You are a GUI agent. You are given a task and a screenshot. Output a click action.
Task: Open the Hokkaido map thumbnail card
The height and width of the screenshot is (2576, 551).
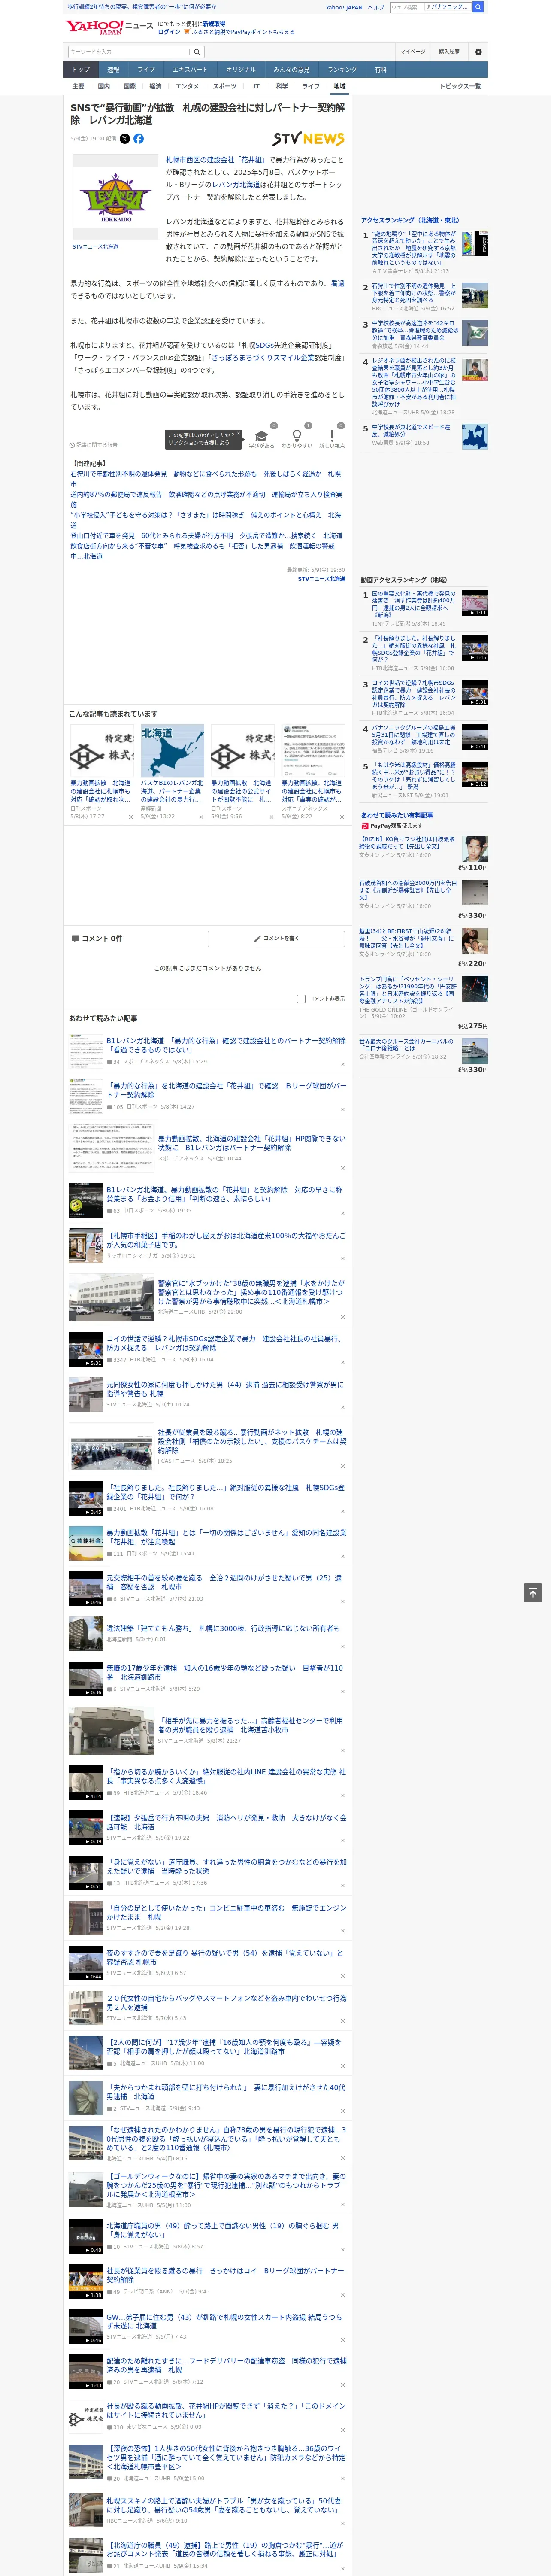click(x=172, y=750)
